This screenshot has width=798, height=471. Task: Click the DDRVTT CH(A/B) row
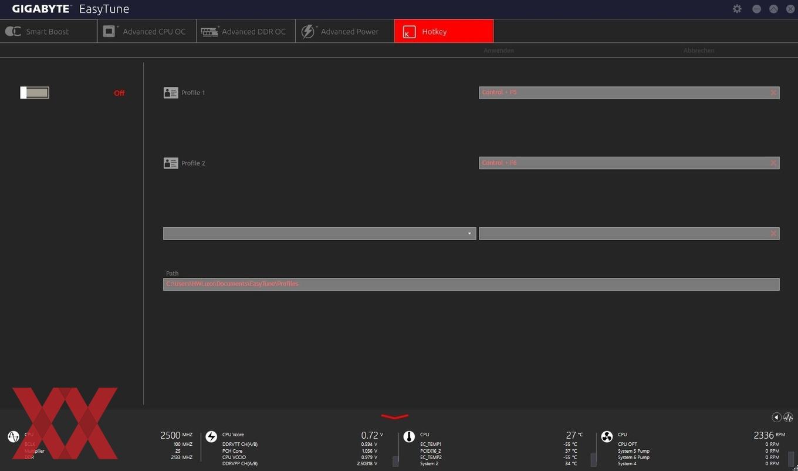coord(299,445)
